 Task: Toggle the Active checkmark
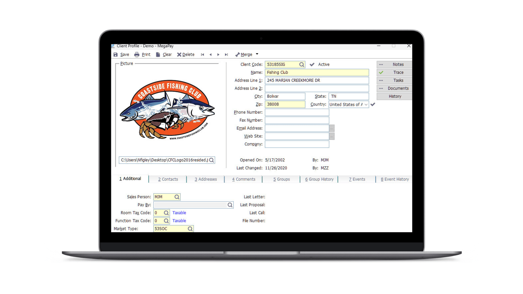pyautogui.click(x=312, y=65)
